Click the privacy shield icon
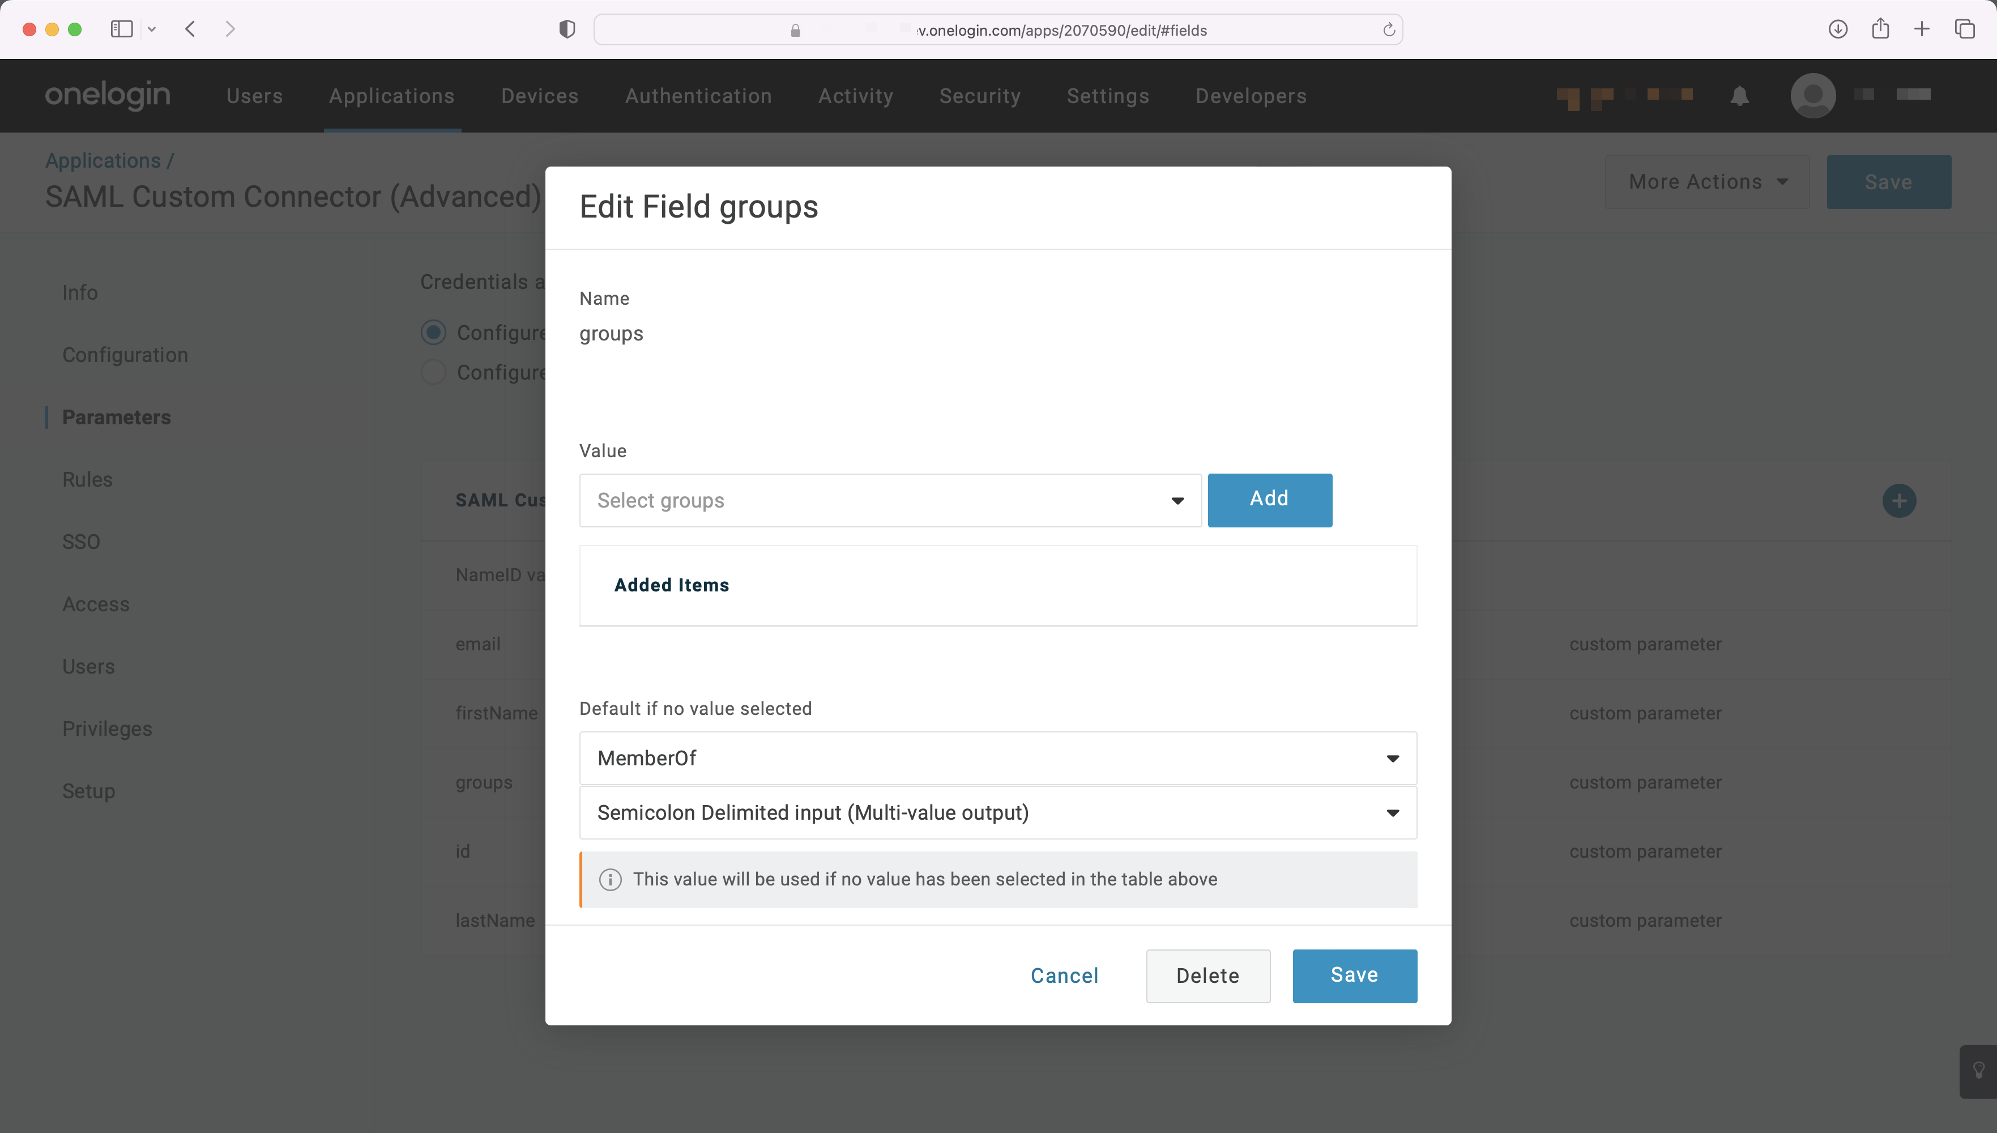Image resolution: width=1997 pixels, height=1133 pixels. click(567, 29)
